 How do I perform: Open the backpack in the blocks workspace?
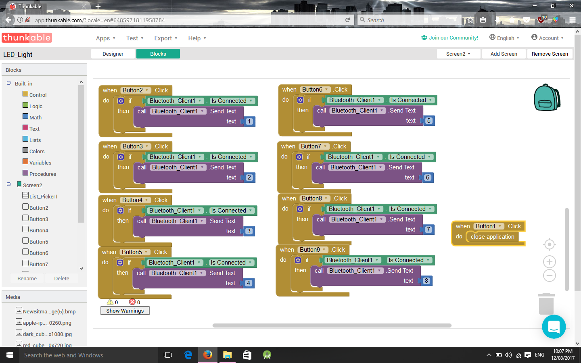coord(547,97)
